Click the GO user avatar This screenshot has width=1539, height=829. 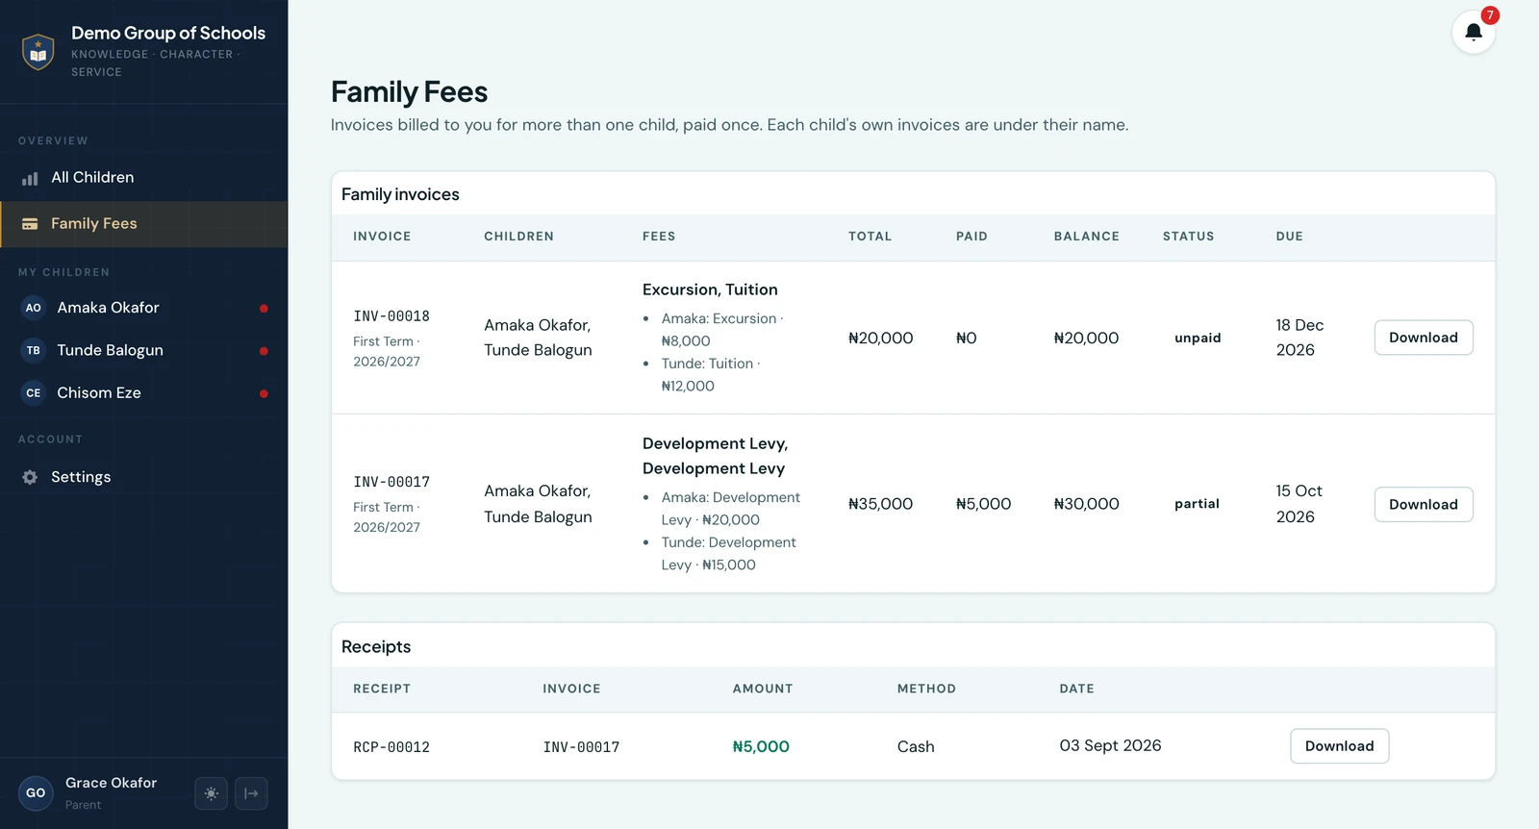(x=36, y=793)
